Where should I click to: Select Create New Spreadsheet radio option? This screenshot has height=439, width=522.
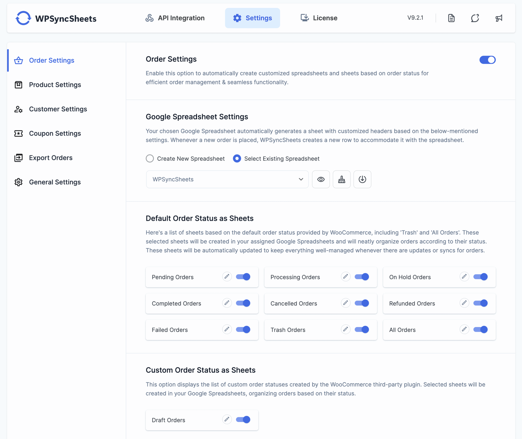point(150,159)
